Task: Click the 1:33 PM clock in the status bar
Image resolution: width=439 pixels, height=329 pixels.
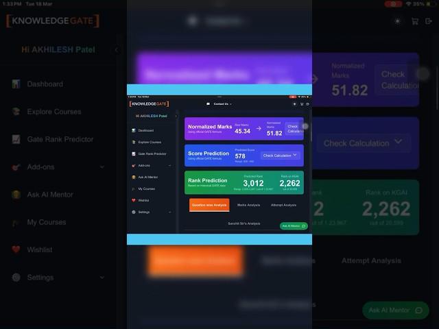Action: [x=12, y=4]
